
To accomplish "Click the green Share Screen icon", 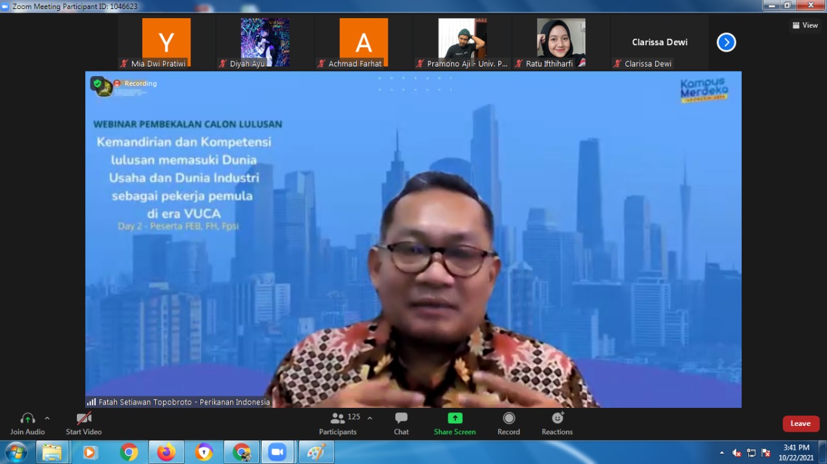I will 455,418.
